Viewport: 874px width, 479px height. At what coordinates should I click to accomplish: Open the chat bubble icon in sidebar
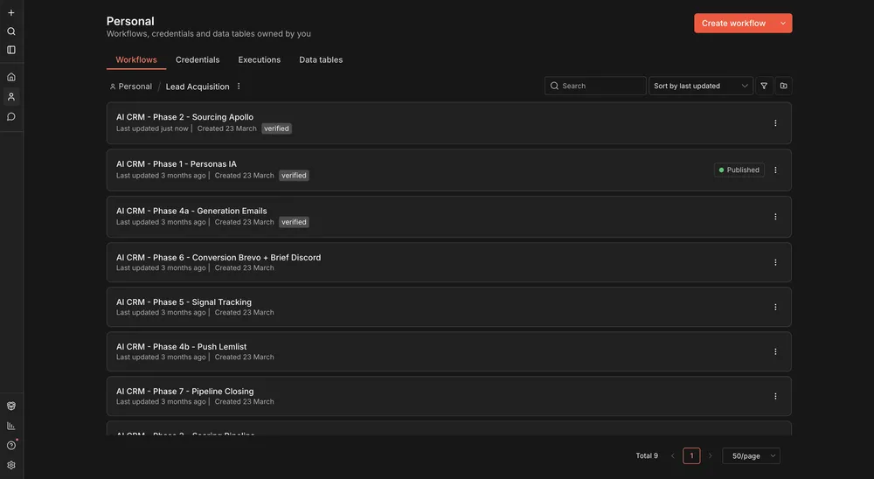11,116
